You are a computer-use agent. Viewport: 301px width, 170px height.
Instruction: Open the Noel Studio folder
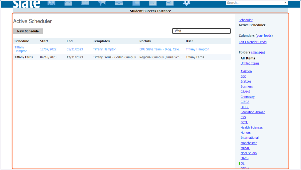click(249, 153)
